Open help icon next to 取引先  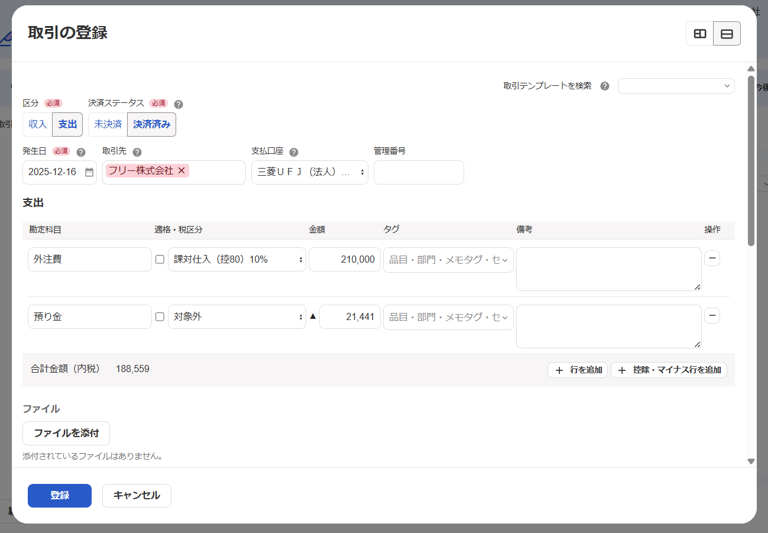click(x=137, y=152)
